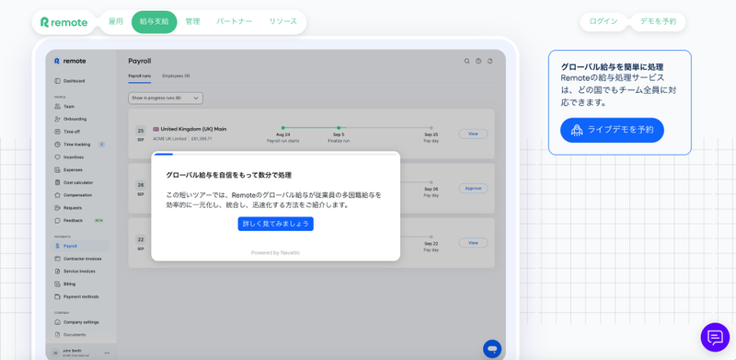This screenshot has width=736, height=360.
Task: Open the Team icon in sidebar
Action: (57, 106)
